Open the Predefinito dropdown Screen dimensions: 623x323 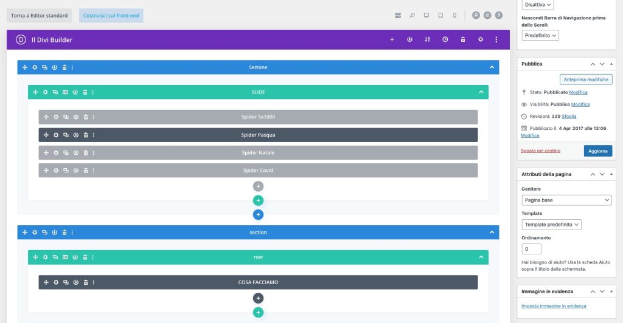(x=540, y=35)
